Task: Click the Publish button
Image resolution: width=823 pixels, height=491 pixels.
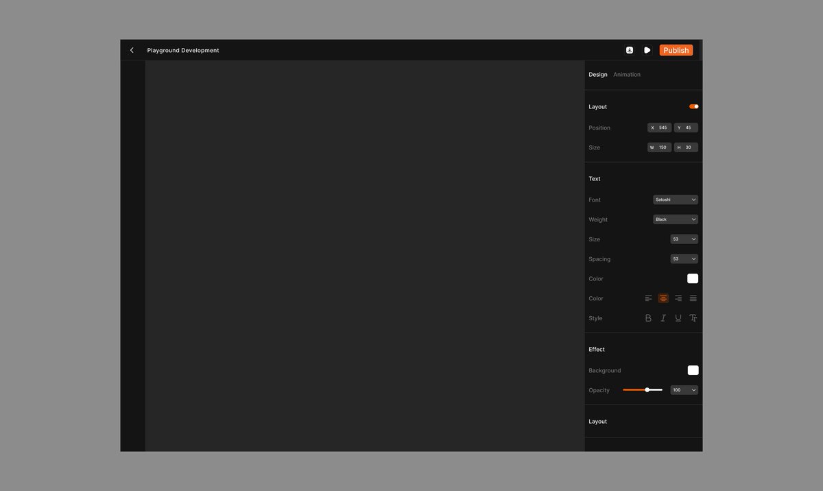Action: (676, 50)
